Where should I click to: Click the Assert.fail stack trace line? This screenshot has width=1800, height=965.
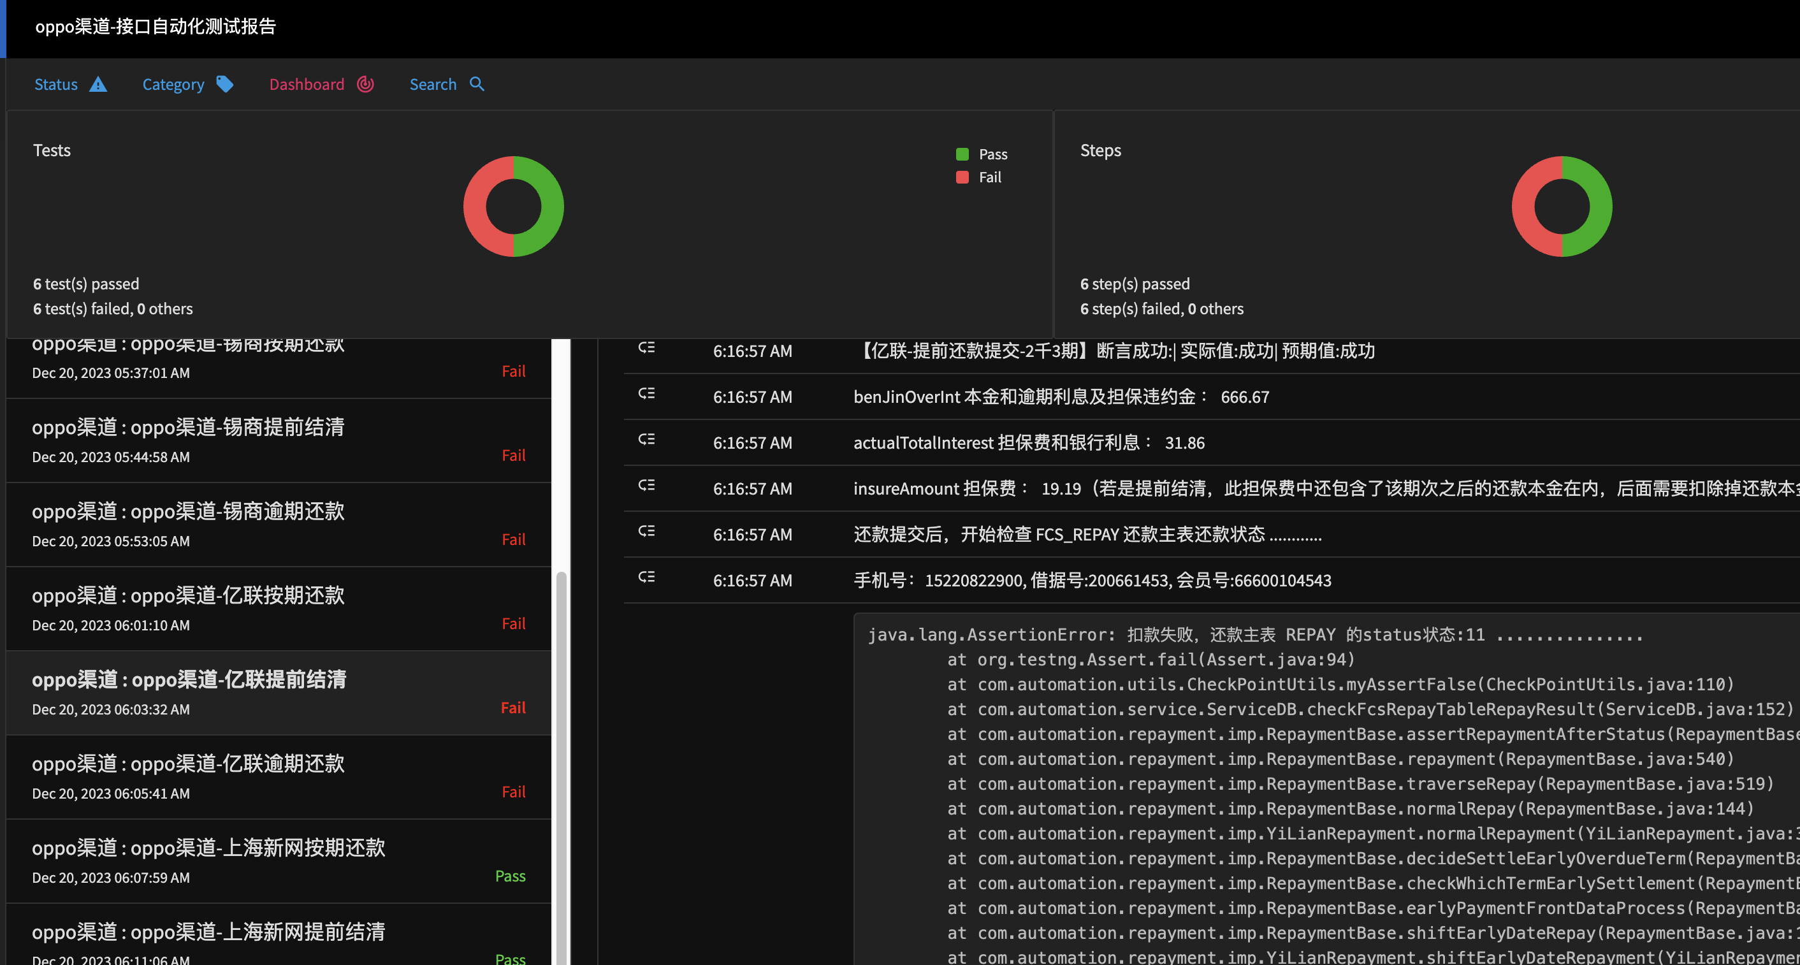click(1151, 660)
